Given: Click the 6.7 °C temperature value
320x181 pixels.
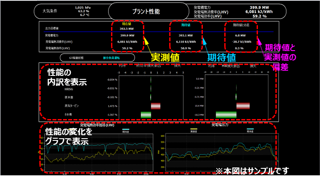Looking at the screenshot, I should click(x=85, y=15).
